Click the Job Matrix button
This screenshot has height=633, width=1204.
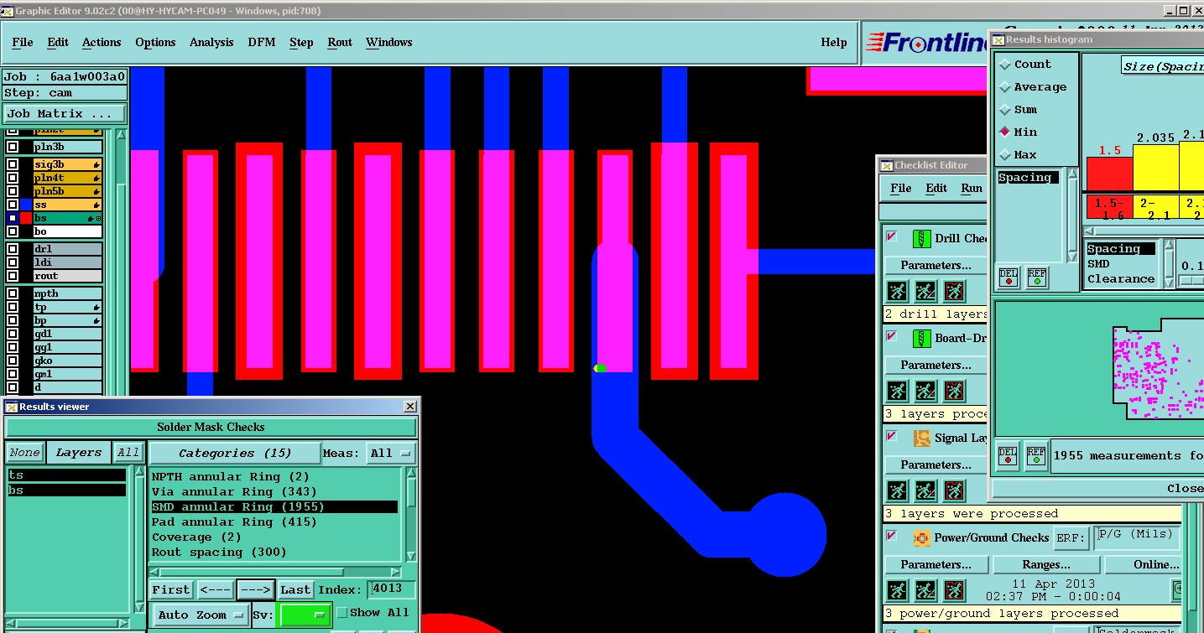[x=65, y=113]
